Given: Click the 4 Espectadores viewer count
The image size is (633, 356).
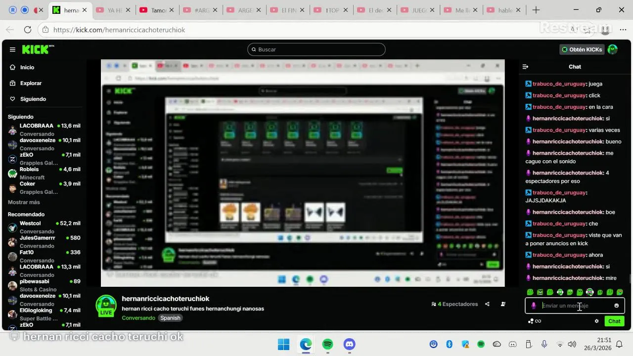Looking at the screenshot, I should click(454, 304).
